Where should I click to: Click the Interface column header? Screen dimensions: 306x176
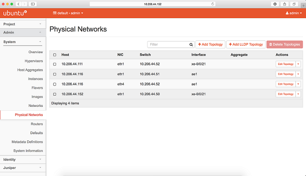coord(198,54)
